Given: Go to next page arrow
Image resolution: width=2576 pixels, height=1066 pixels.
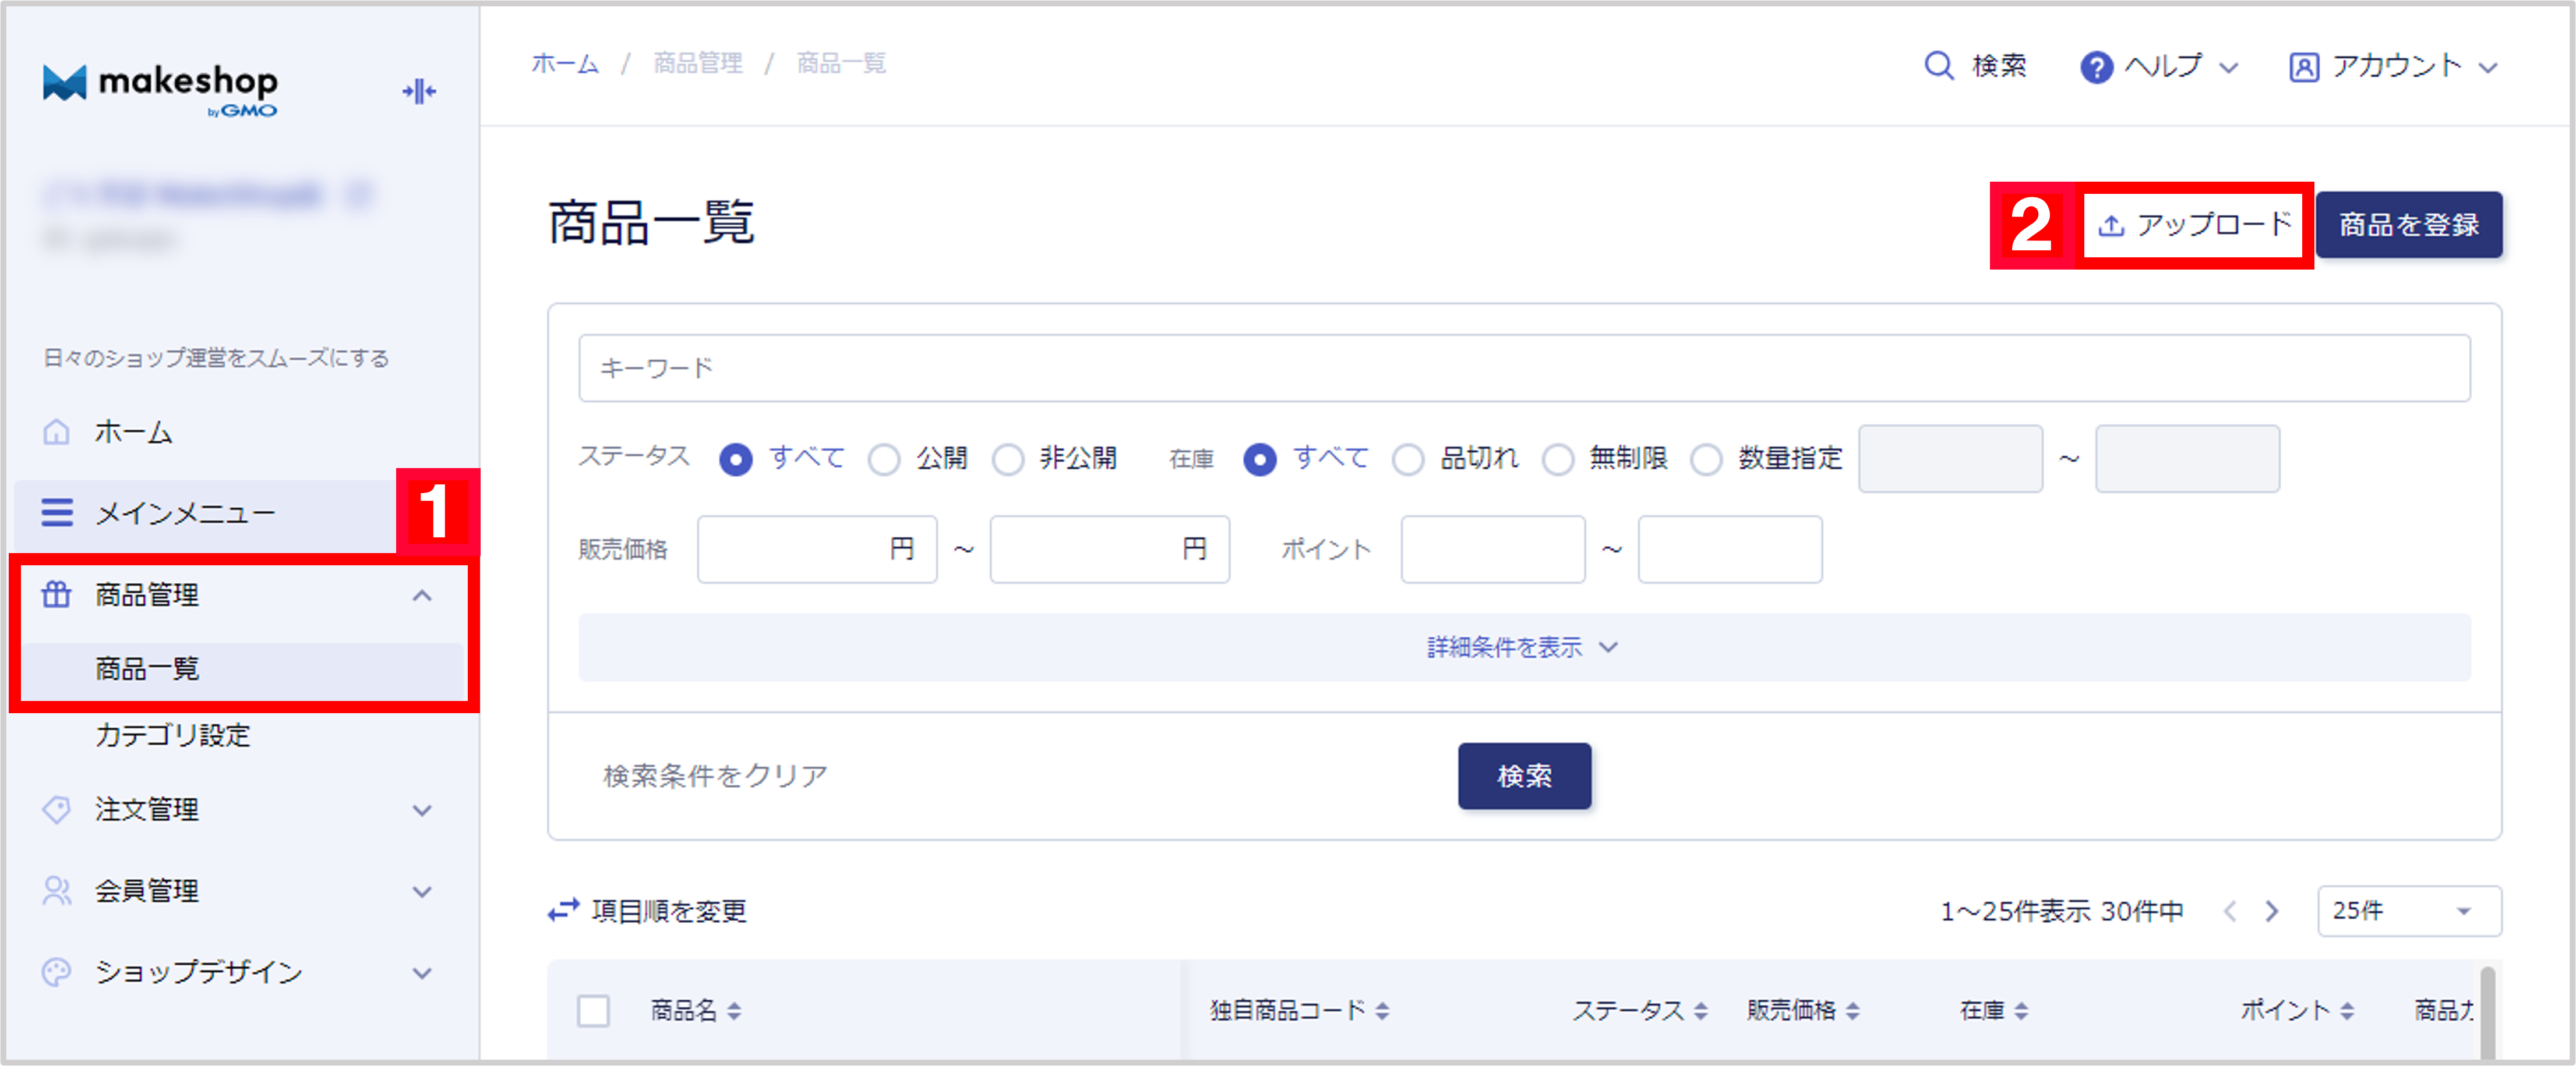Looking at the screenshot, I should 2272,911.
